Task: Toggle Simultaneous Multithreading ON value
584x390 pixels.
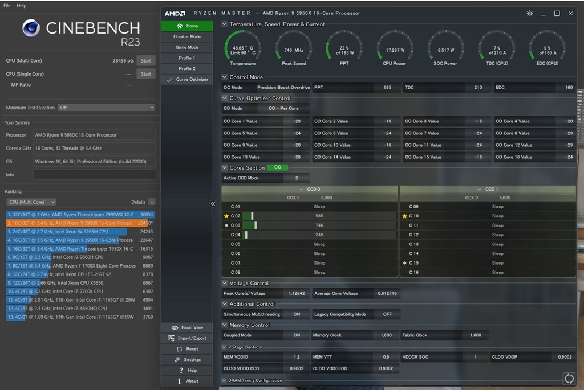Action: coord(297,314)
